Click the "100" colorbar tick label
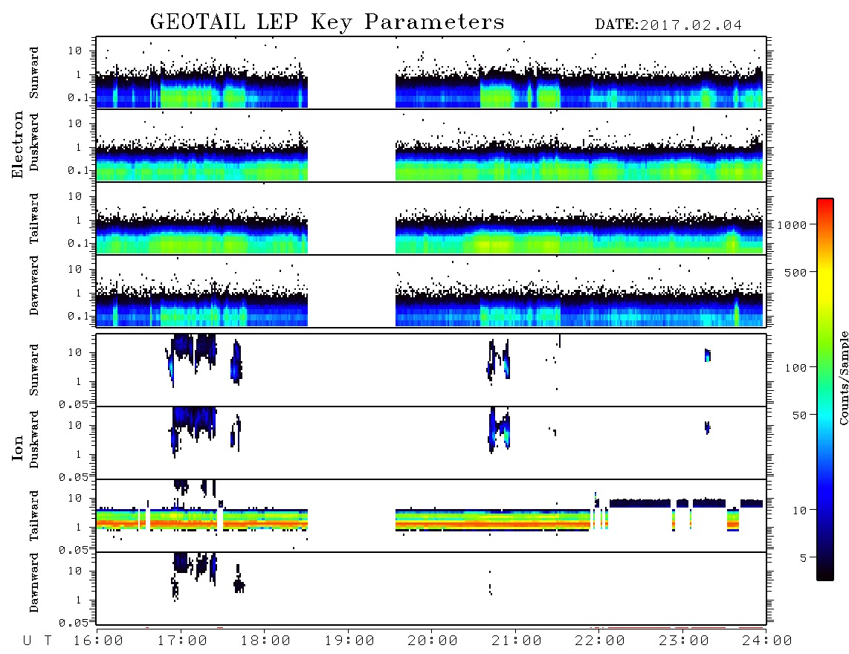Image resolution: width=849 pixels, height=654 pixels. (796, 368)
